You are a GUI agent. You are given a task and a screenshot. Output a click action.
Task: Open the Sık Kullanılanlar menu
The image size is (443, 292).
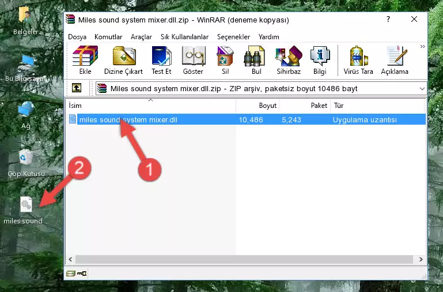(184, 37)
